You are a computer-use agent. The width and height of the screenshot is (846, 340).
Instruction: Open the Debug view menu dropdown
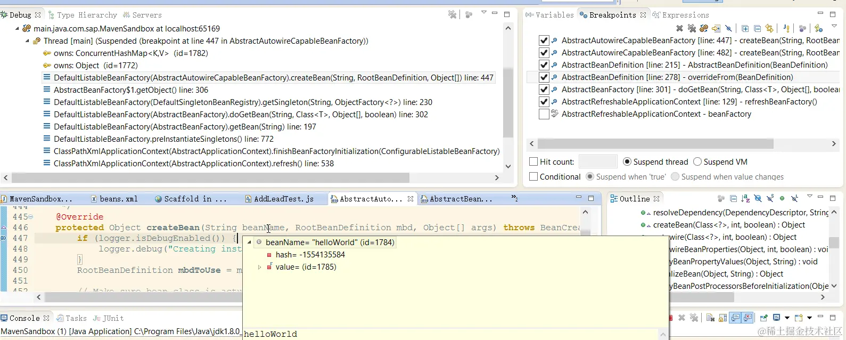click(484, 12)
